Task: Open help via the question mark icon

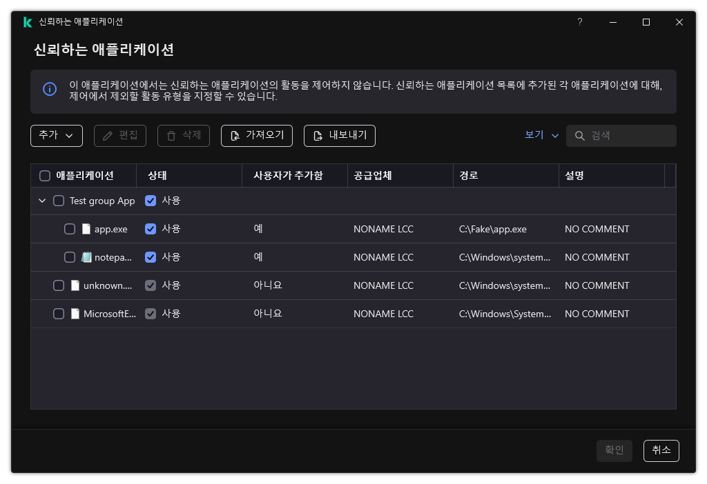Action: (579, 22)
